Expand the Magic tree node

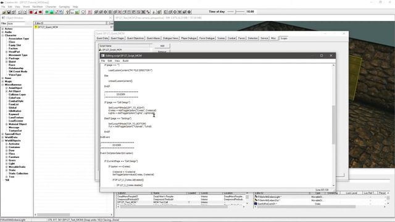(x=2, y=81)
